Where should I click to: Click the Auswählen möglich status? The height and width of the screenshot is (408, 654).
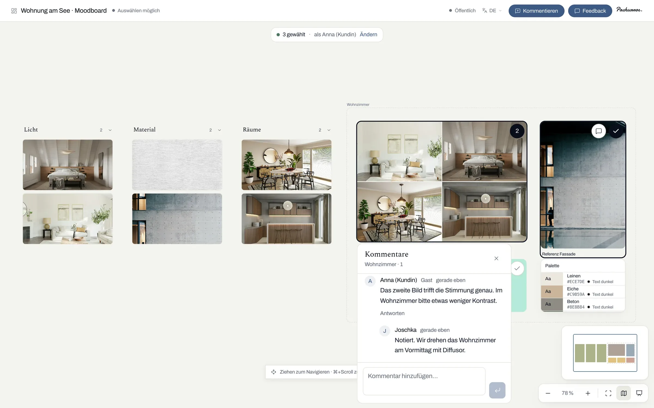tap(136, 11)
